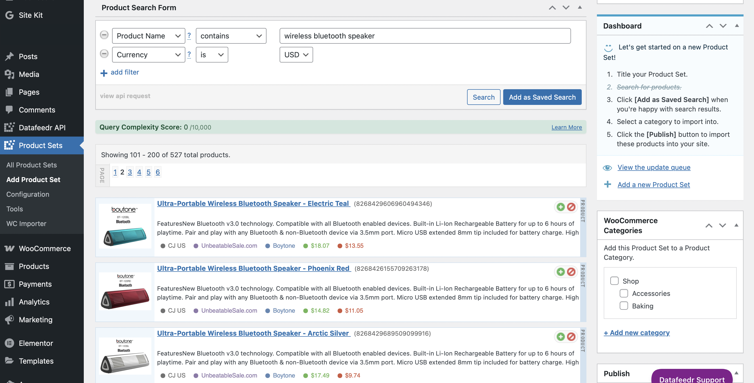Click Add a new Product Set link
This screenshot has height=383, width=754.
[x=654, y=185]
